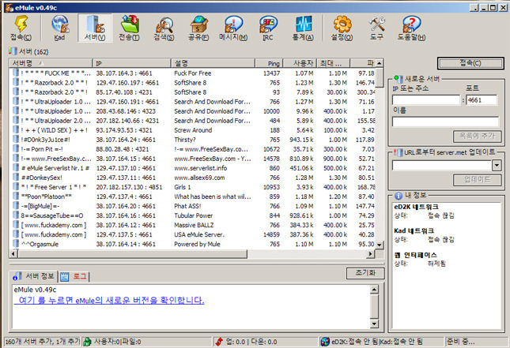Click the server name input field

[445, 122]
